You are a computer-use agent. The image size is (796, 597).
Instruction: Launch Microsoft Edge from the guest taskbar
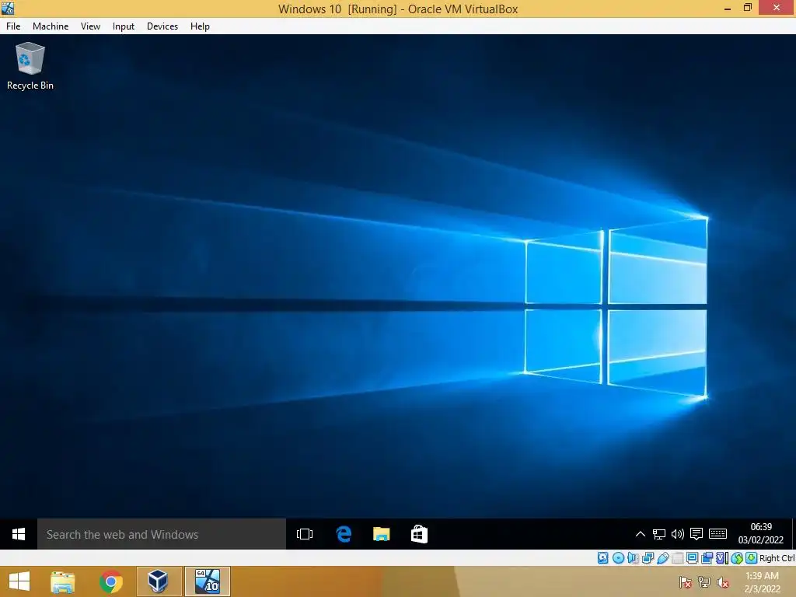pos(344,534)
